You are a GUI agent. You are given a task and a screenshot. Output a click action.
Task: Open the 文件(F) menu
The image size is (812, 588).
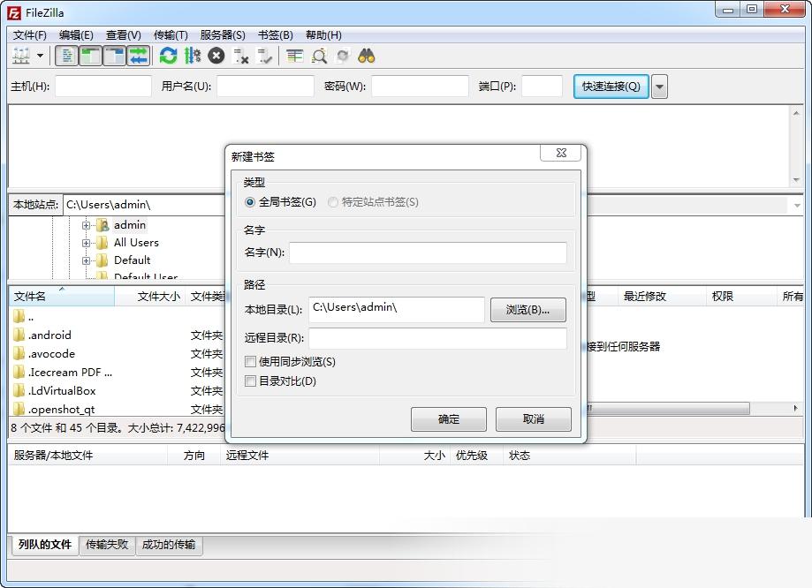29,34
